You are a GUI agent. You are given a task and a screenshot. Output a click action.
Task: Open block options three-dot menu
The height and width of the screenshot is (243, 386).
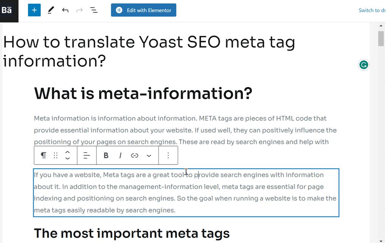coord(168,155)
